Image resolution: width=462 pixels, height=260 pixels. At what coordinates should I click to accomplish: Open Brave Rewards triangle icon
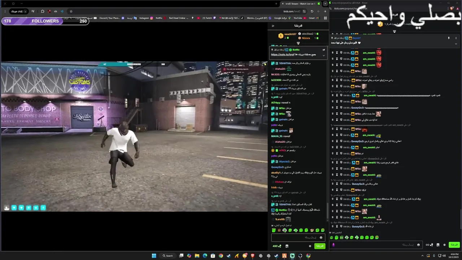(457, 8)
